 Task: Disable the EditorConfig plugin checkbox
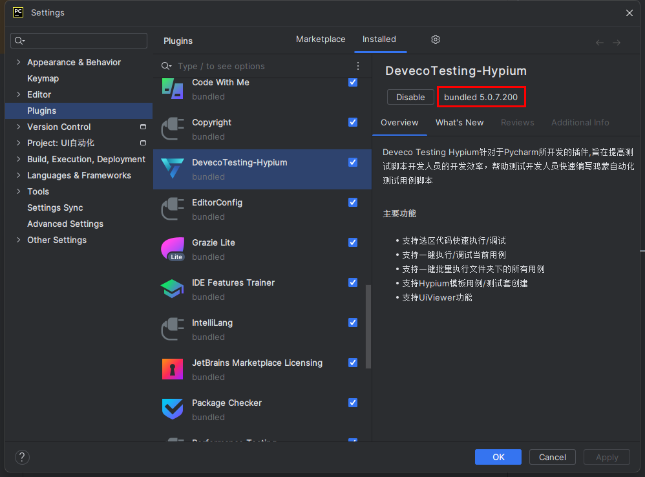[353, 202]
